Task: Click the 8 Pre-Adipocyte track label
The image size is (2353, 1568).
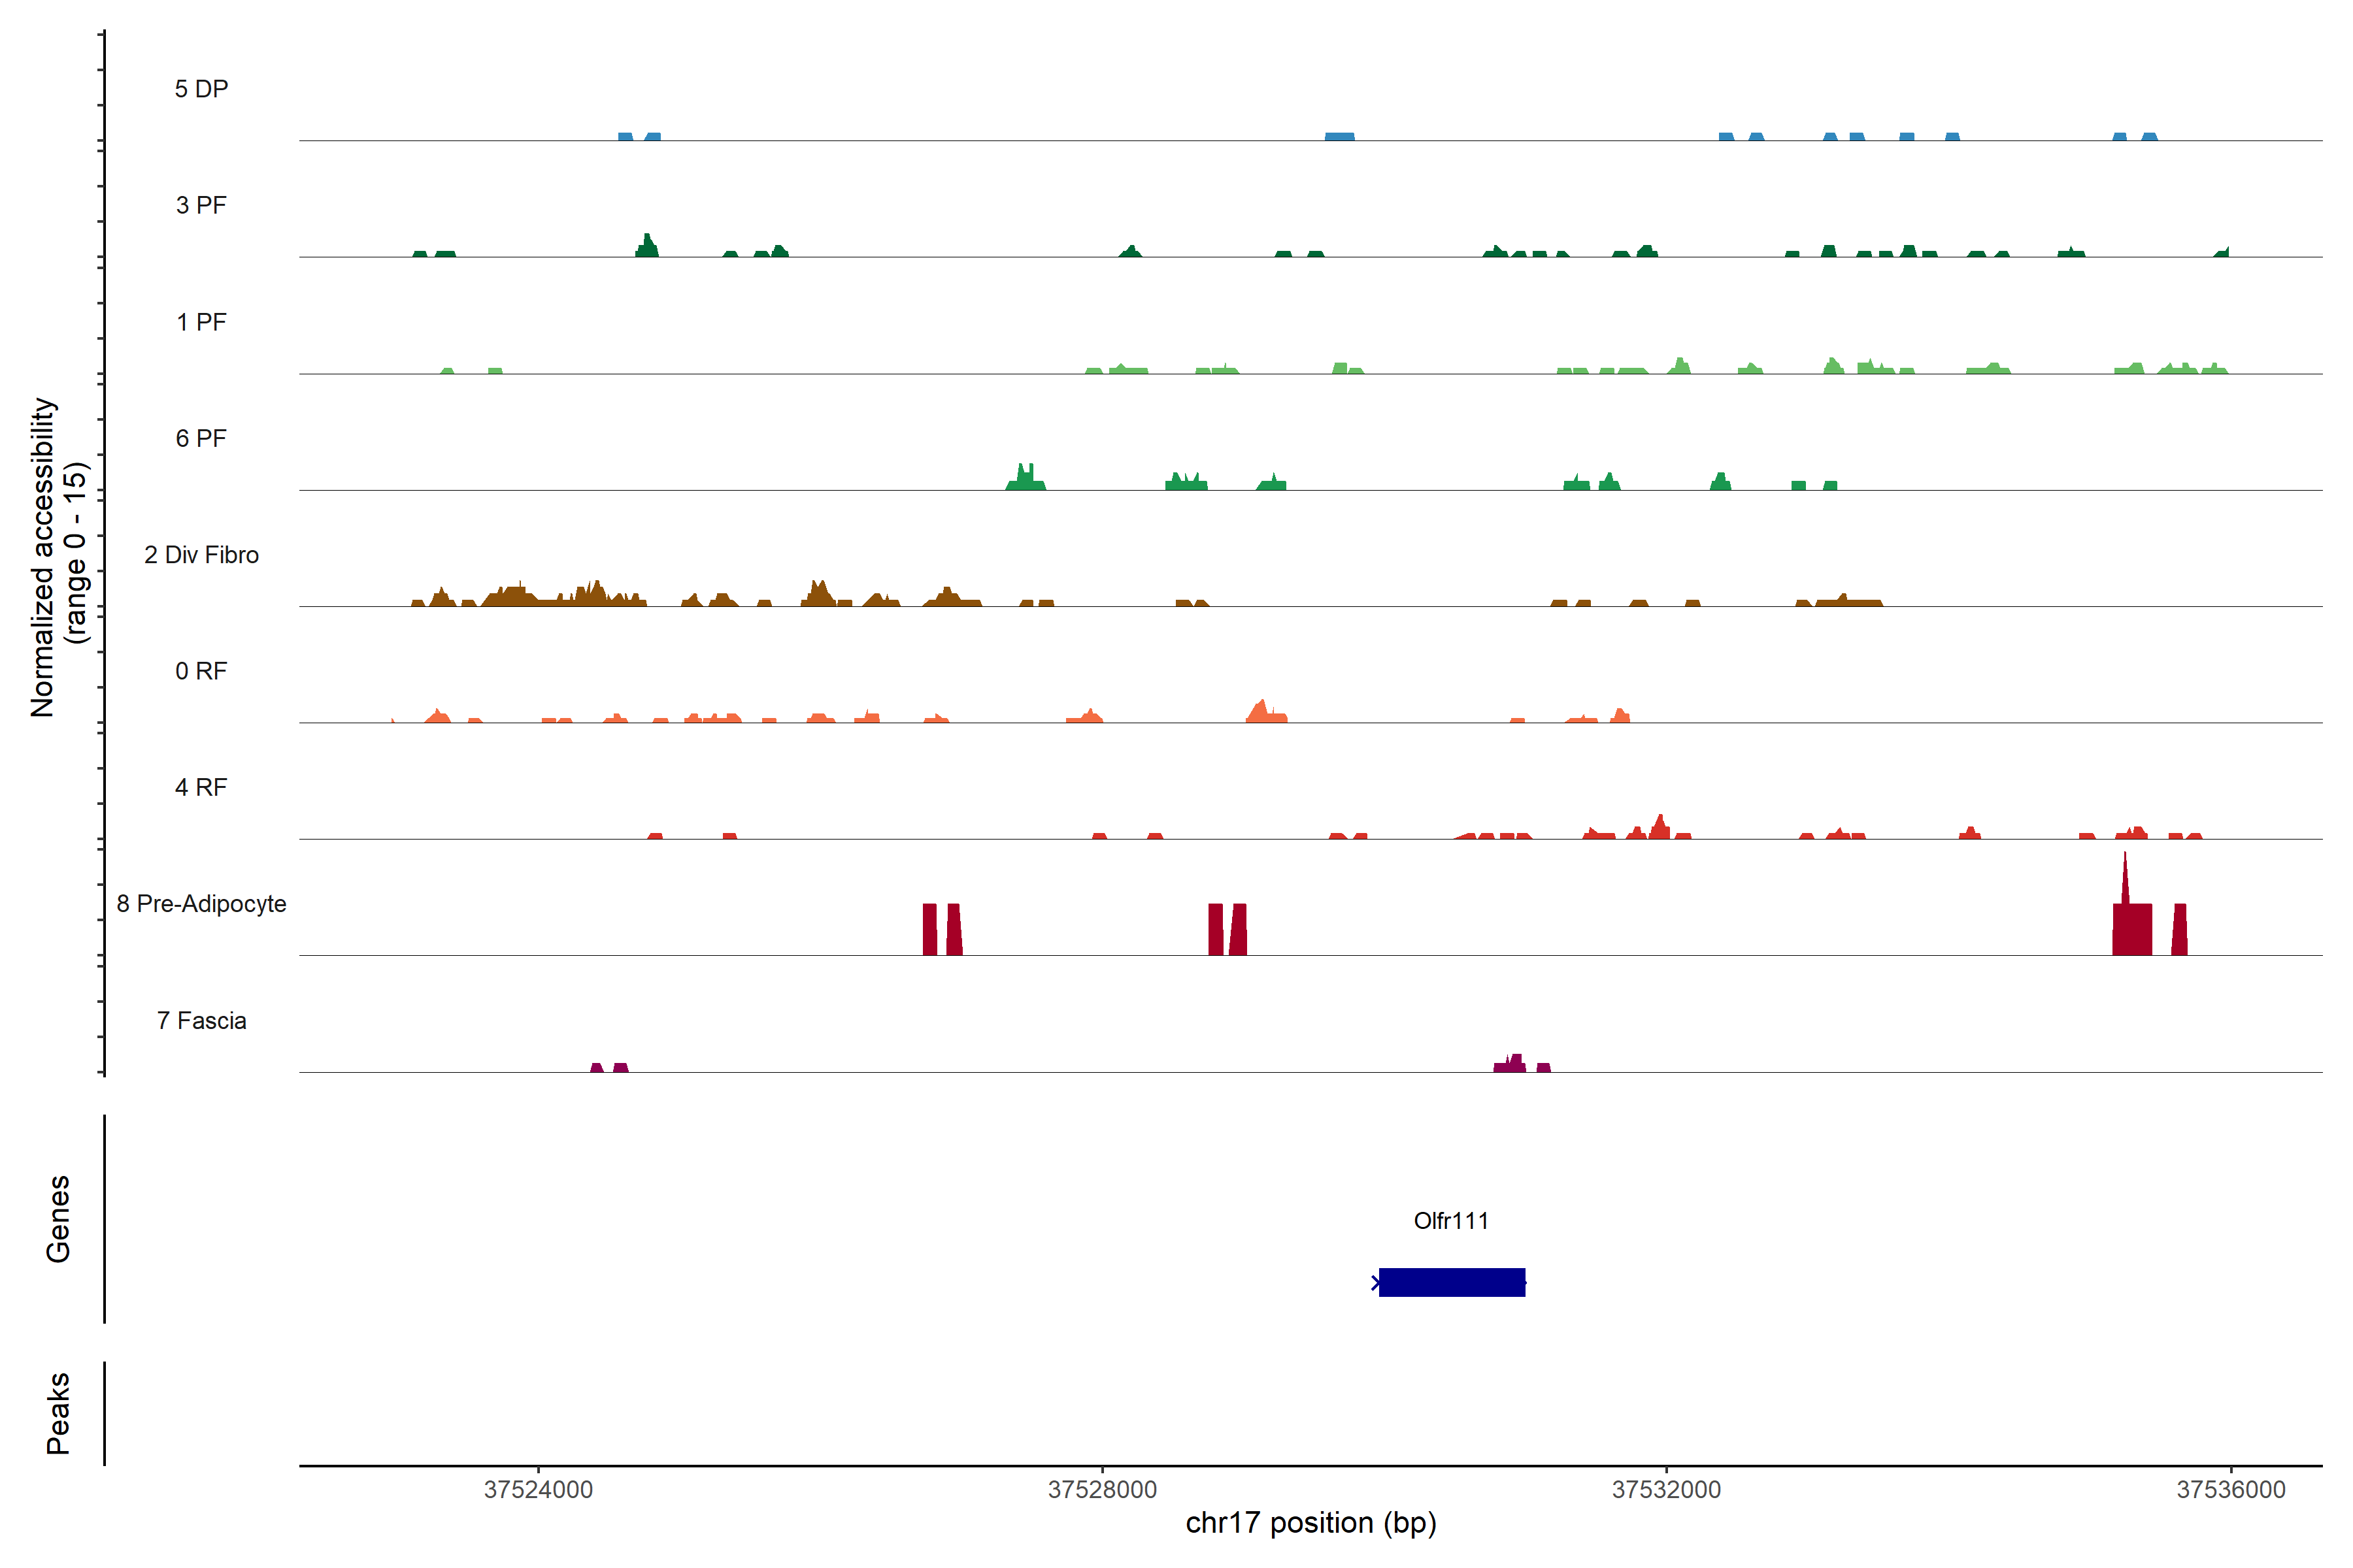Action: 201,904
